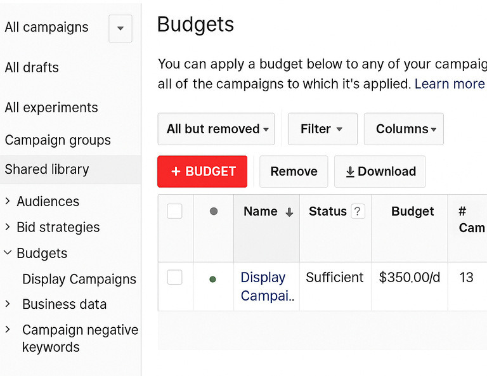The image size is (487, 376).
Task: Open Campaign groups
Action: tap(58, 140)
